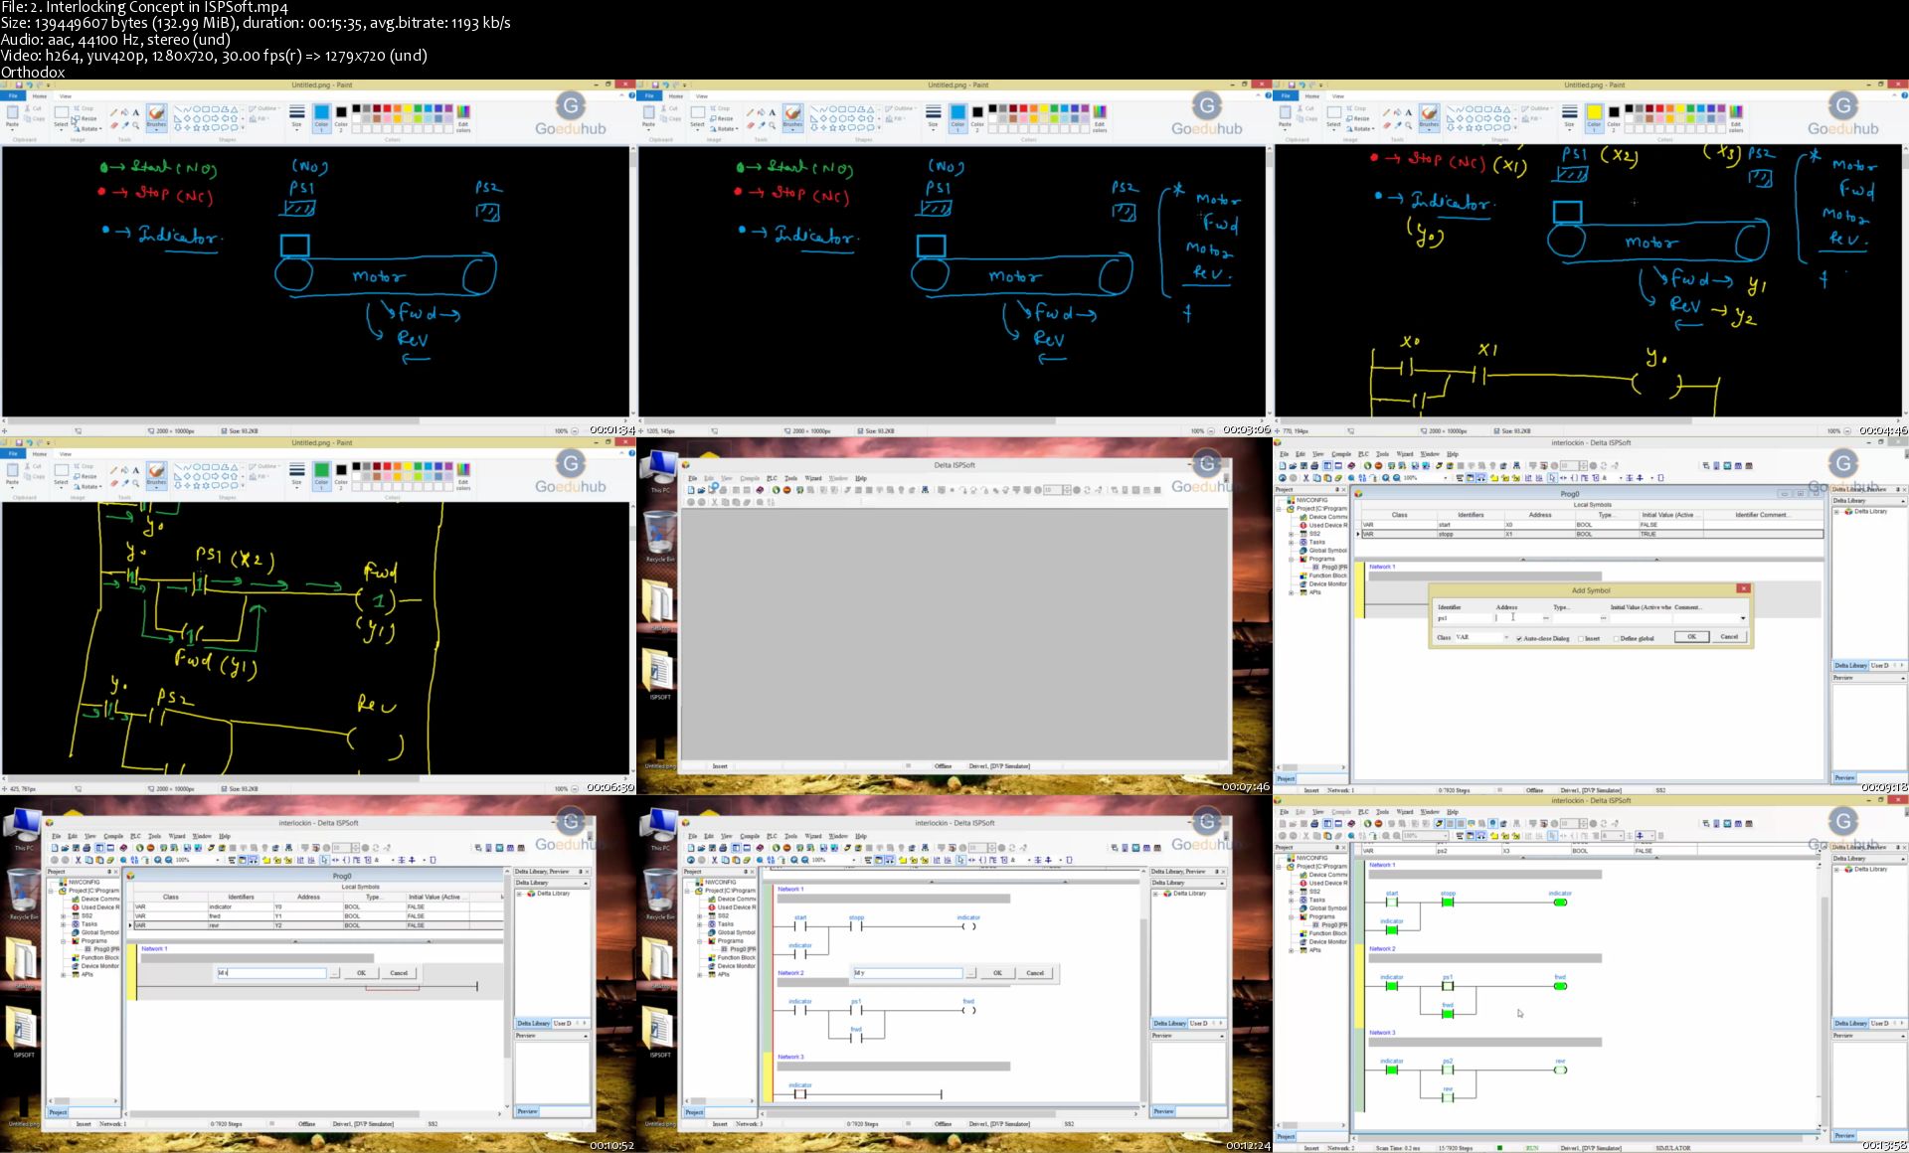Viewport: 1909px width, 1153px height.
Task: Click 'ld y' input field in 00:12:24 frame
Action: point(908,973)
